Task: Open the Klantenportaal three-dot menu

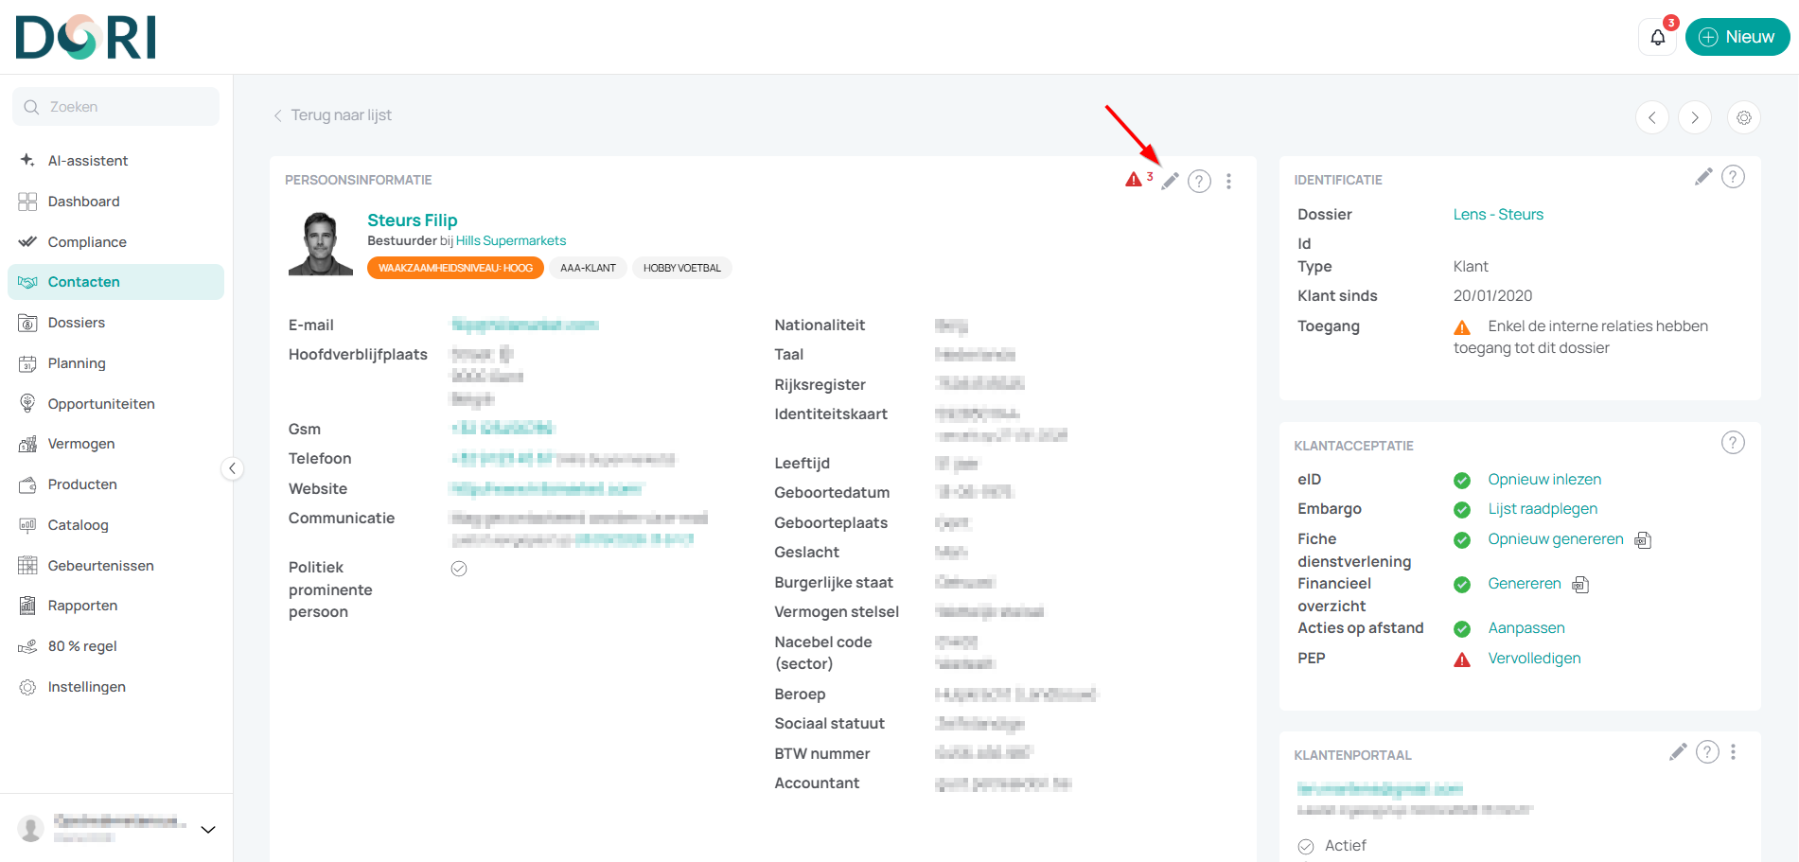Action: pos(1733,752)
